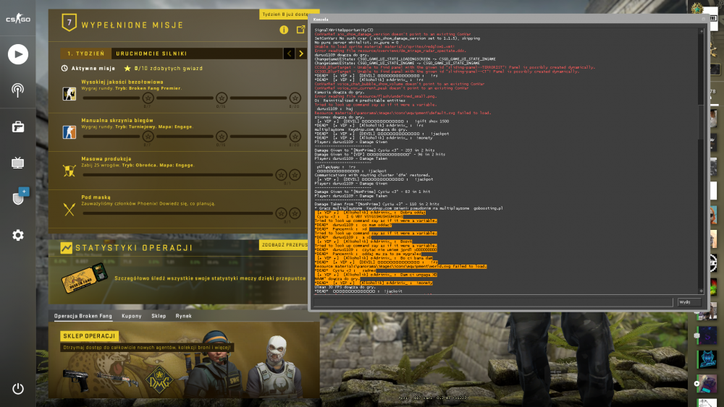This screenshot has width=724, height=407.
Task: Open the Play menu button
Action: 18,54
